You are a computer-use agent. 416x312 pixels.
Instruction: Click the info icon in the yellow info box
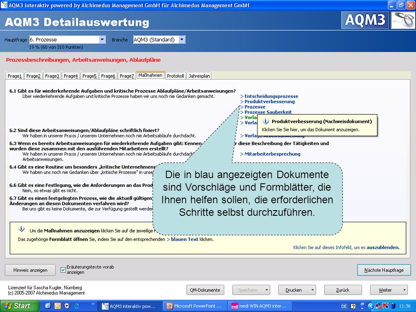(21, 229)
